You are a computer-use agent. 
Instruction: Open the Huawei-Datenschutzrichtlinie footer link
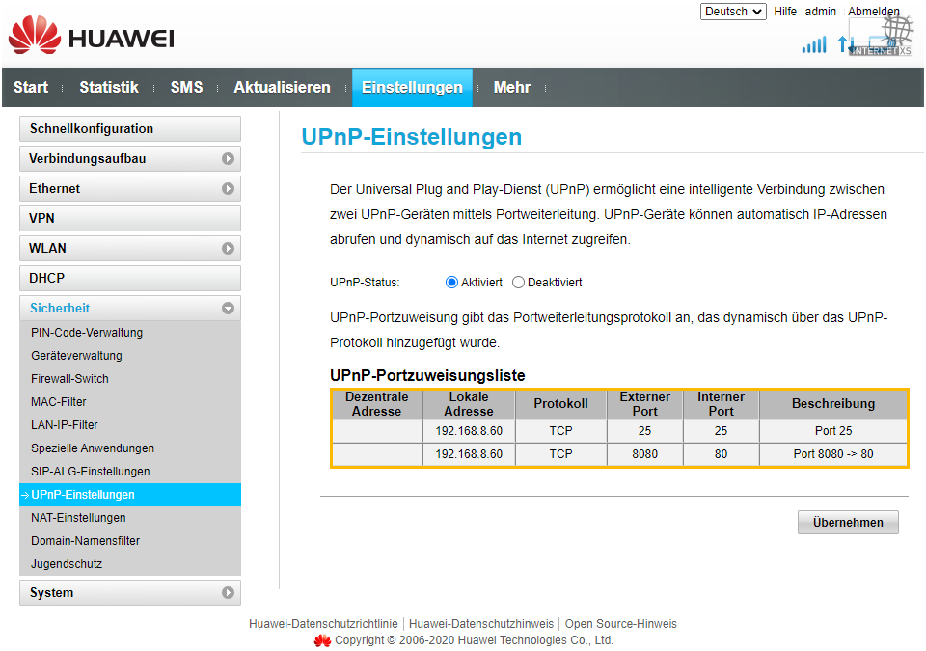[x=324, y=624]
